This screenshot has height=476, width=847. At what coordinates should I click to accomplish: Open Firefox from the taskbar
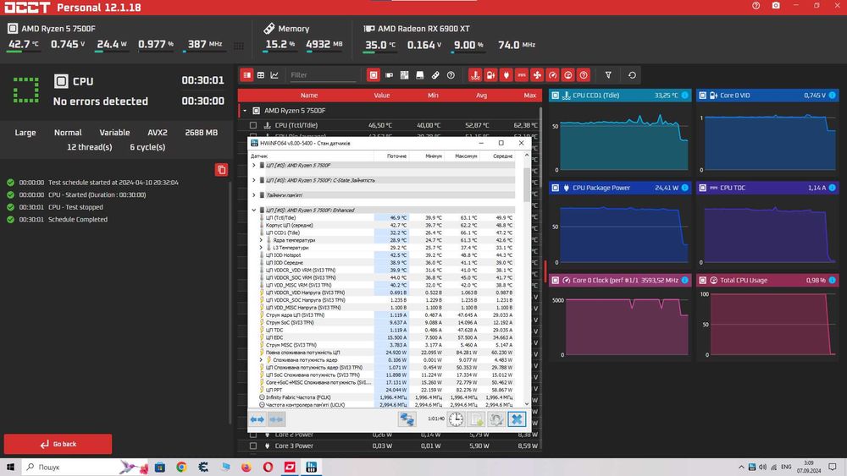click(246, 467)
